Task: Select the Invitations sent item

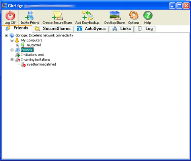Action: 33,55
